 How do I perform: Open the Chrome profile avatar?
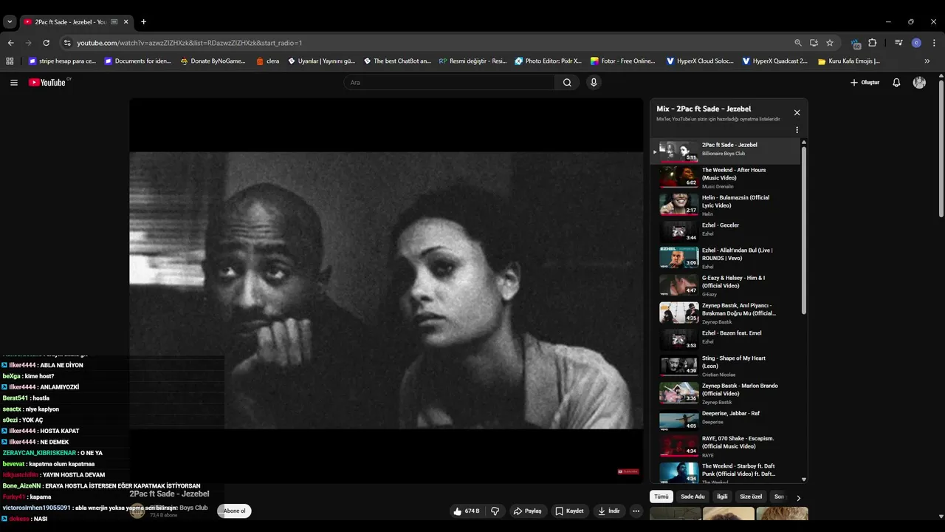(917, 43)
